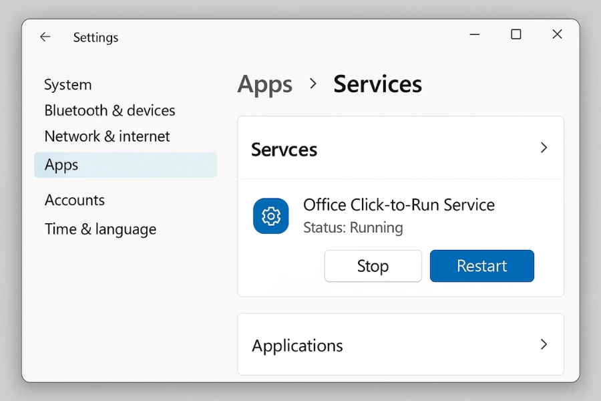The width and height of the screenshot is (601, 401).
Task: Select Time & language settings
Action: coord(100,229)
